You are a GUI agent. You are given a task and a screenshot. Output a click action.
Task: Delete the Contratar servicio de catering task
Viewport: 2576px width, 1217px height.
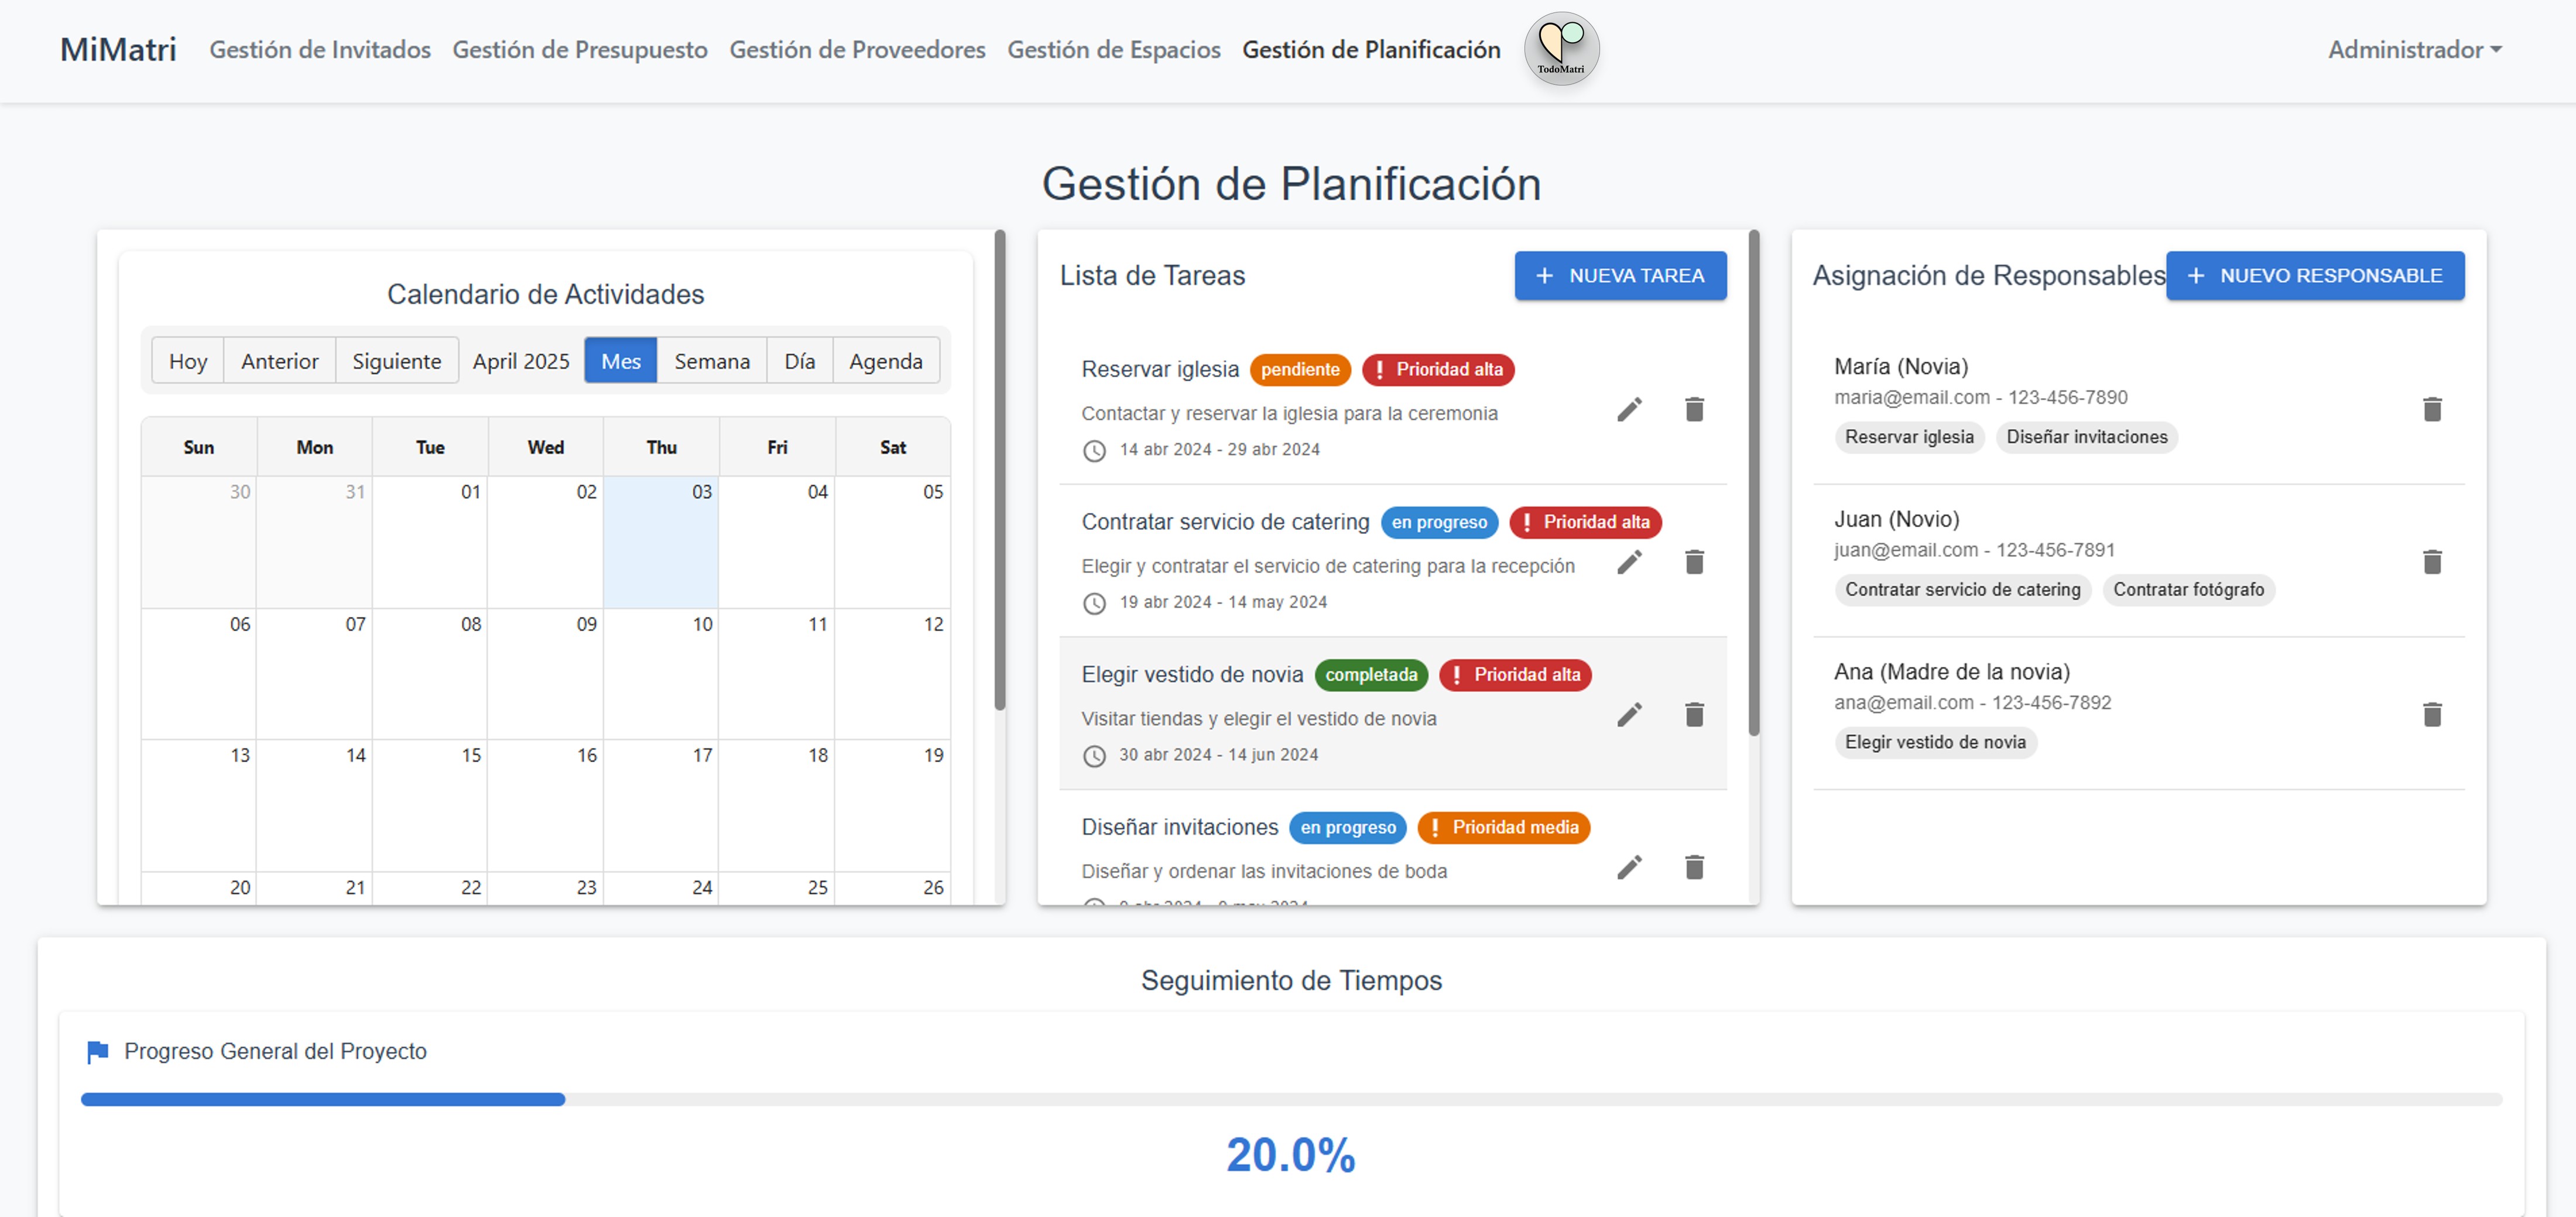(x=1694, y=562)
